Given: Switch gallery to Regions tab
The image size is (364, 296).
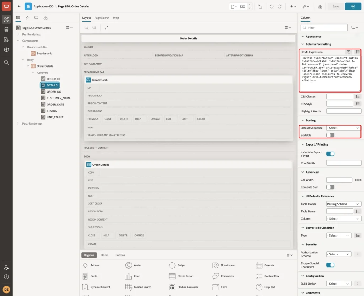Looking at the screenshot, I should pyautogui.click(x=89, y=255).
